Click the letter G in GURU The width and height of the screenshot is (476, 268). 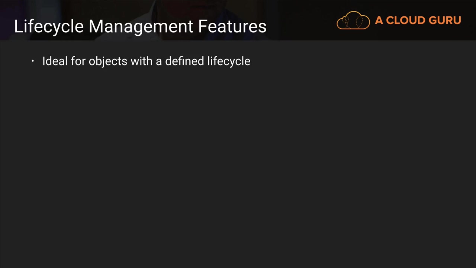click(x=434, y=20)
